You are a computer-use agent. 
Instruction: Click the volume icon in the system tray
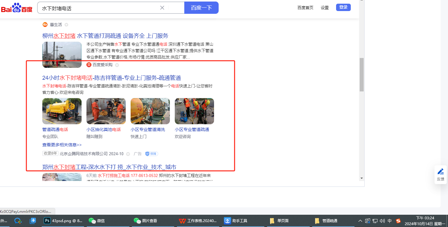tap(382, 221)
